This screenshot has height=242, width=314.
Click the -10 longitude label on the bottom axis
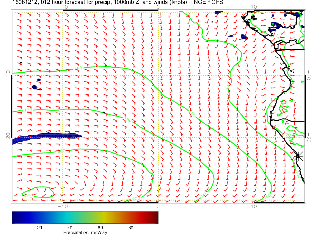coord(63,206)
